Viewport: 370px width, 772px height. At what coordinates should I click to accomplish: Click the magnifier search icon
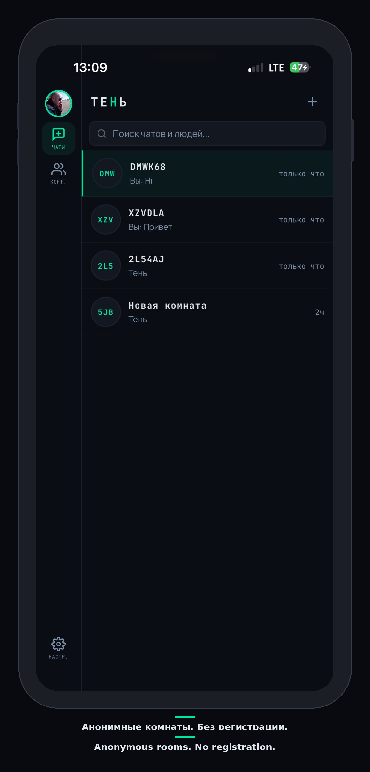click(x=102, y=134)
